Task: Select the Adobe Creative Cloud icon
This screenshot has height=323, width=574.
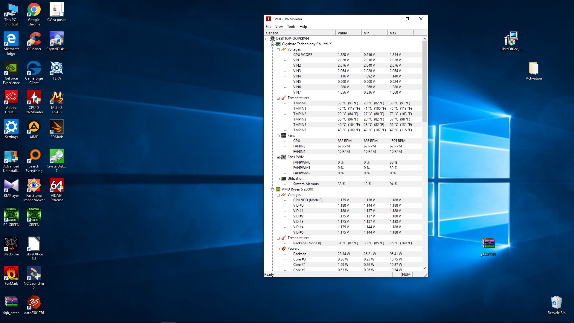Action: point(11,102)
